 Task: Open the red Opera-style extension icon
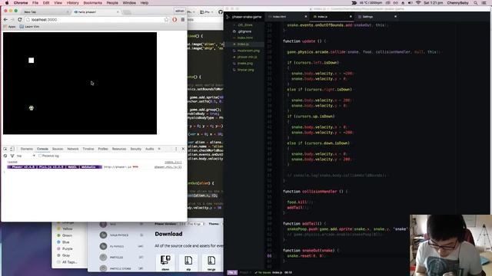[x=175, y=19]
